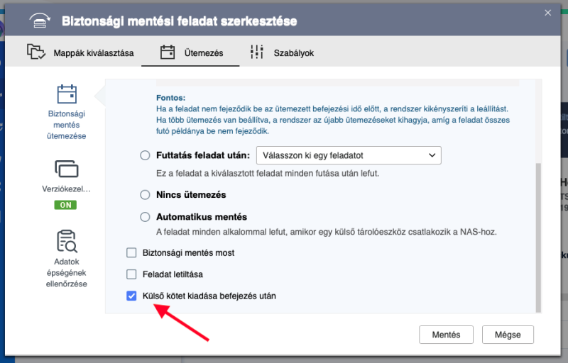The width and height of the screenshot is (568, 363).
Task: Open Verziókezelés stacked windows icon
Action: tap(67, 169)
